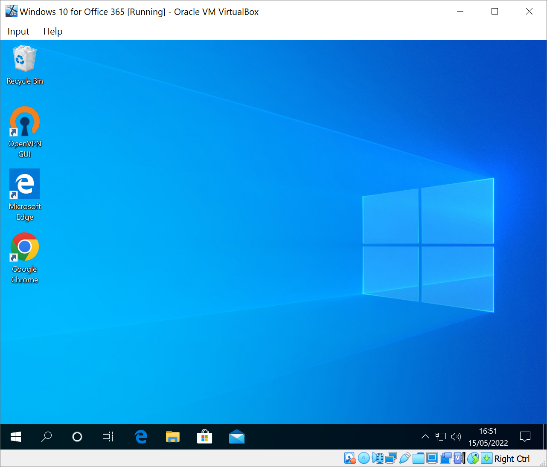Click the hard disk activity indicator
This screenshot has height=467, width=547.
click(x=350, y=458)
